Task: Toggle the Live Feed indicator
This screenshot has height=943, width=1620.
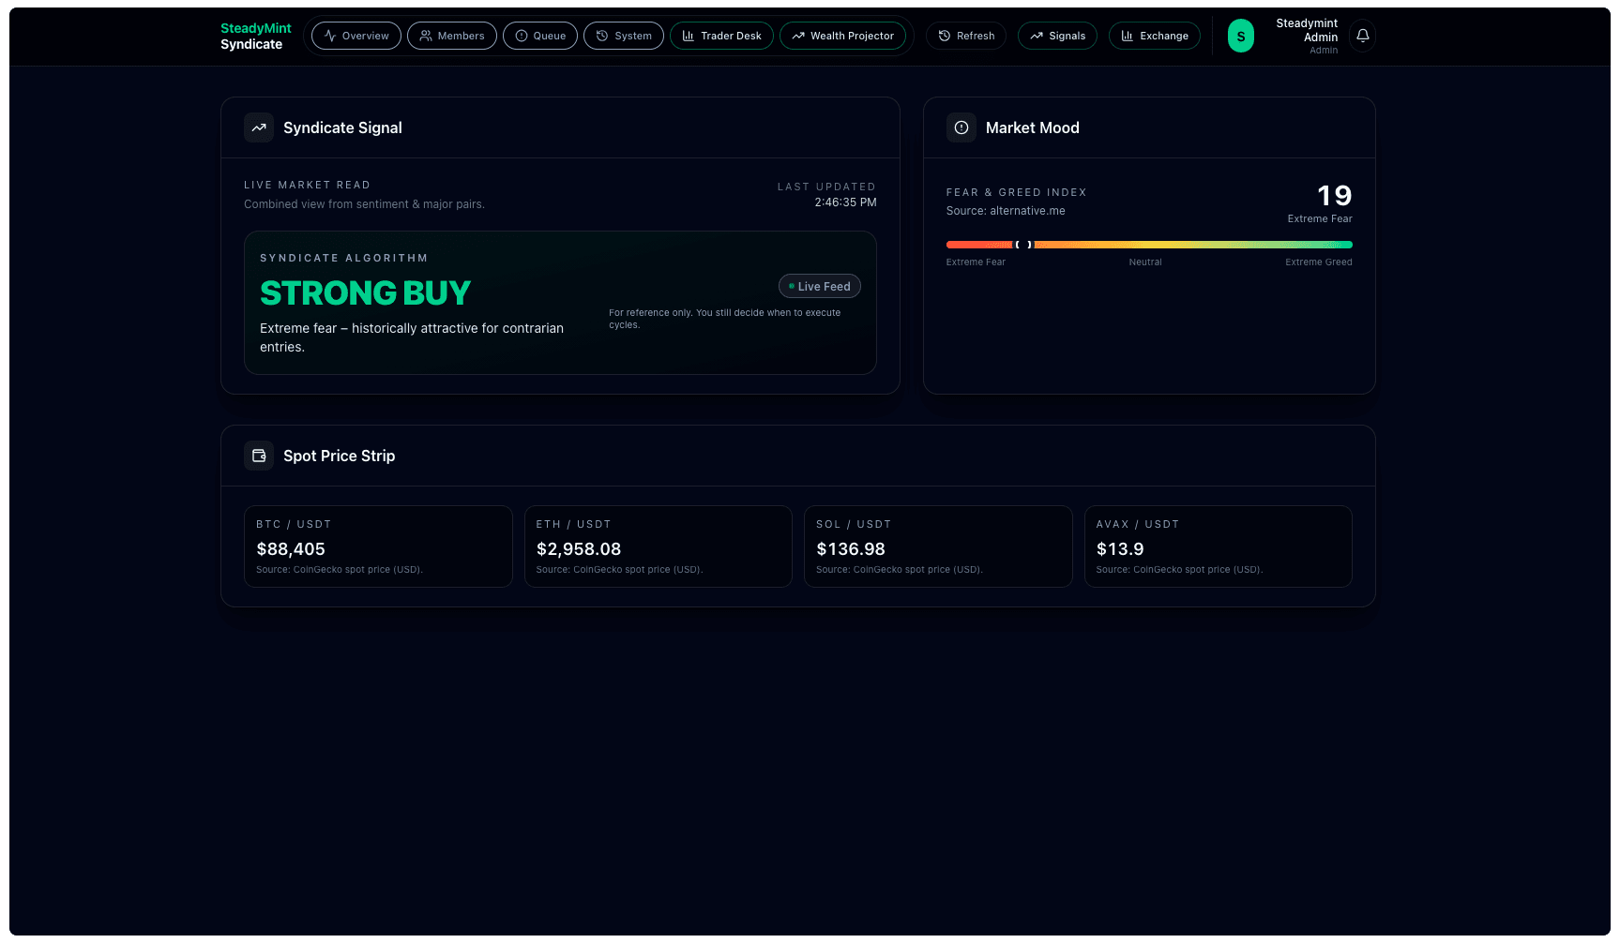Action: coord(819,286)
